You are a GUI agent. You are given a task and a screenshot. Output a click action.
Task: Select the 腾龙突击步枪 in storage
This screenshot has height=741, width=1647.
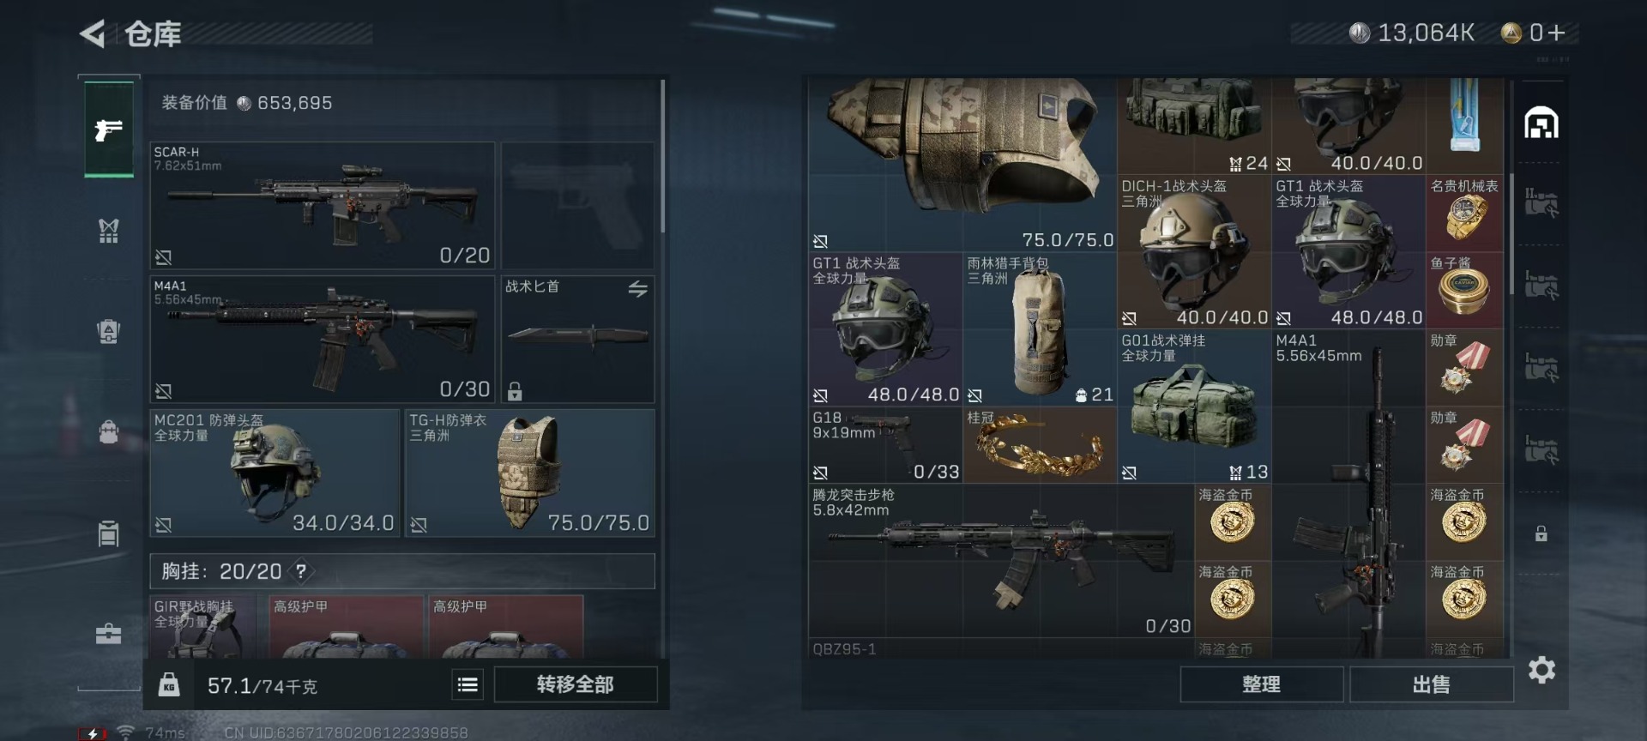click(1001, 561)
